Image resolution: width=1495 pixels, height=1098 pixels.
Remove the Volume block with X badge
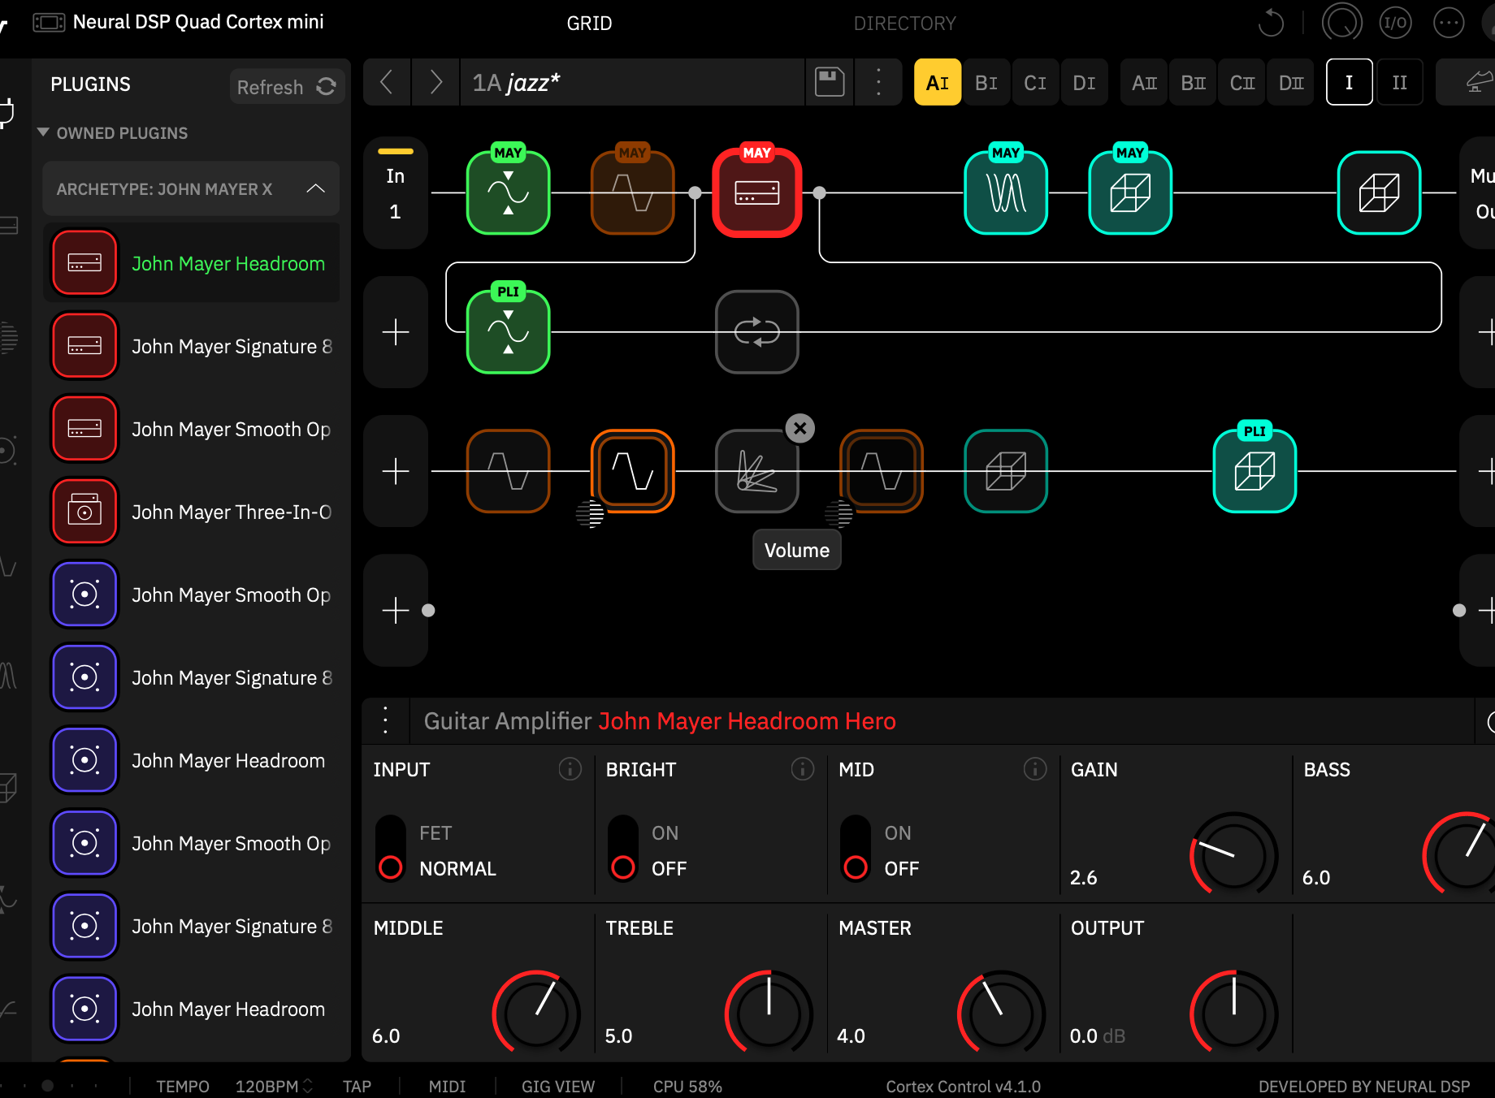pyautogui.click(x=800, y=428)
